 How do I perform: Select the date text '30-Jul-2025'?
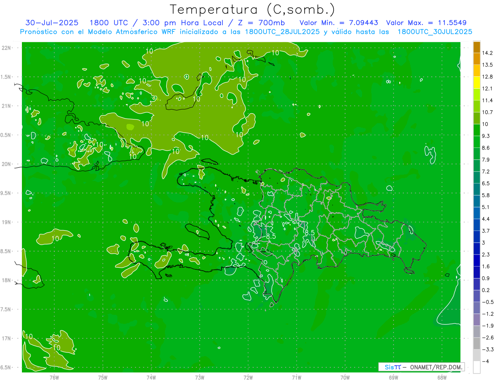click(52, 23)
